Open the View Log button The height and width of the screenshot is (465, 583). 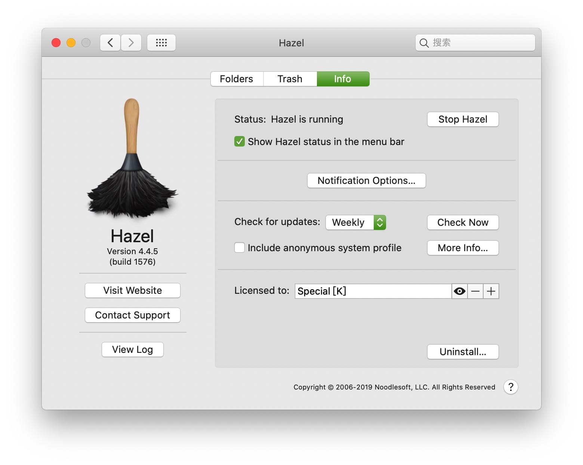pos(132,349)
